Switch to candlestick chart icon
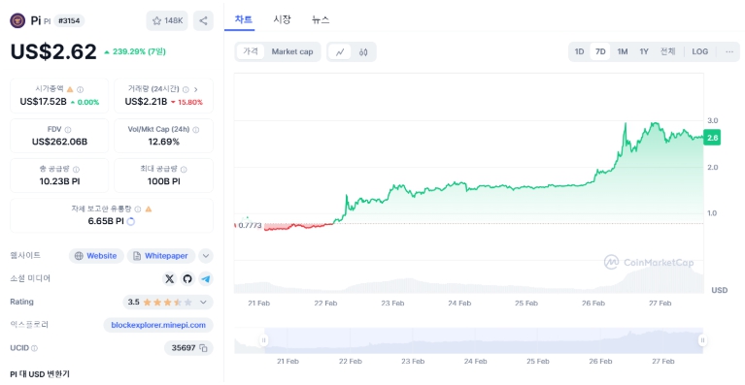745x385 pixels. coord(363,52)
